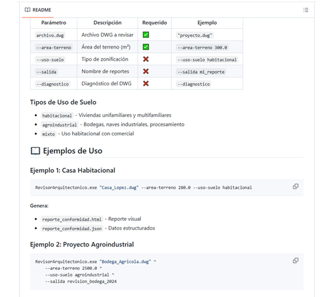The width and height of the screenshot is (334, 297).
Task: Click the agroindustrial code label in list
Action: point(59,125)
